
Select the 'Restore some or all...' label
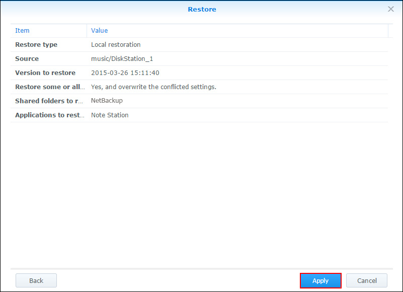[50, 87]
